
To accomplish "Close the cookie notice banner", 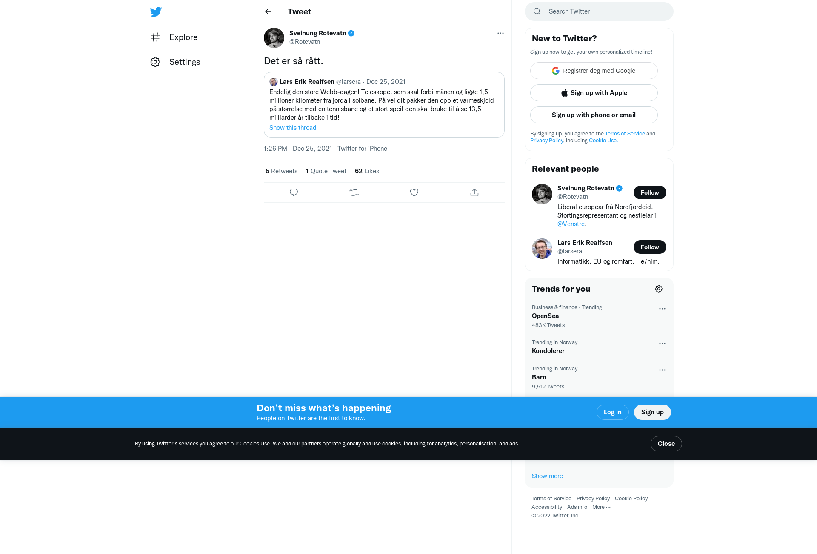I will pos(666,444).
